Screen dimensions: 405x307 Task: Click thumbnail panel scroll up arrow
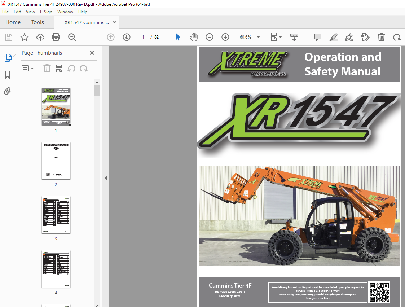97,83
